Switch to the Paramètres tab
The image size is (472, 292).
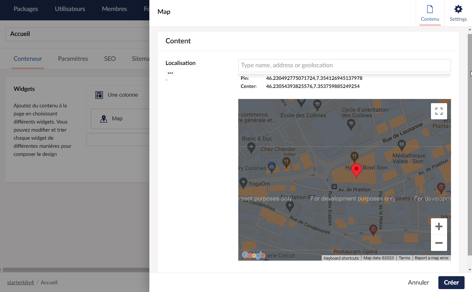coord(73,59)
